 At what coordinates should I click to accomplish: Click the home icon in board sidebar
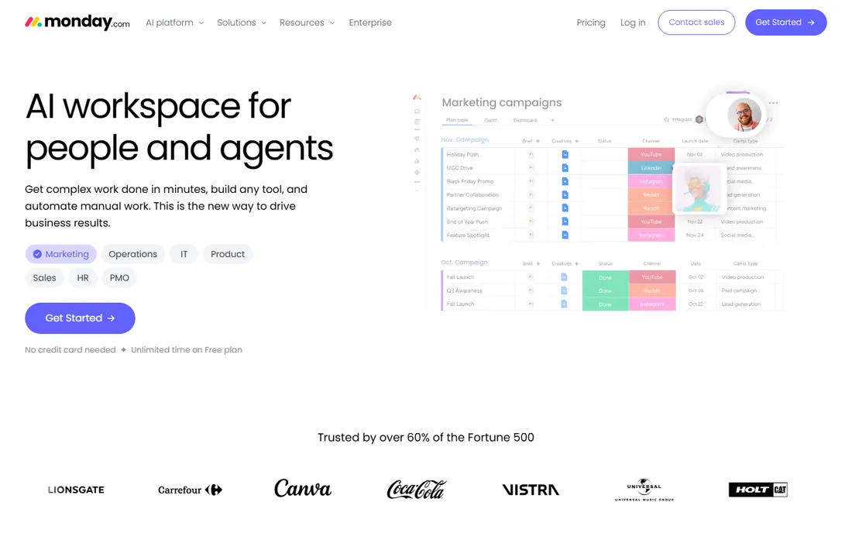417,111
